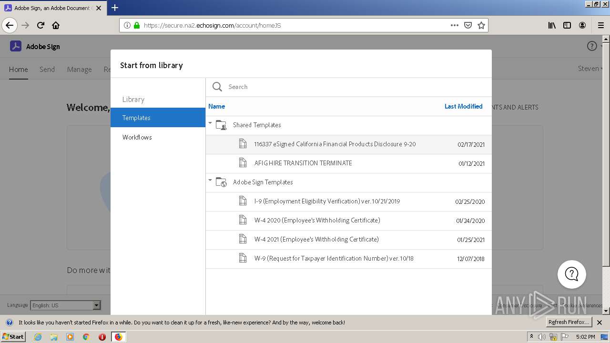Show hidden system tray icons arrow
The width and height of the screenshot is (610, 343).
(x=531, y=336)
